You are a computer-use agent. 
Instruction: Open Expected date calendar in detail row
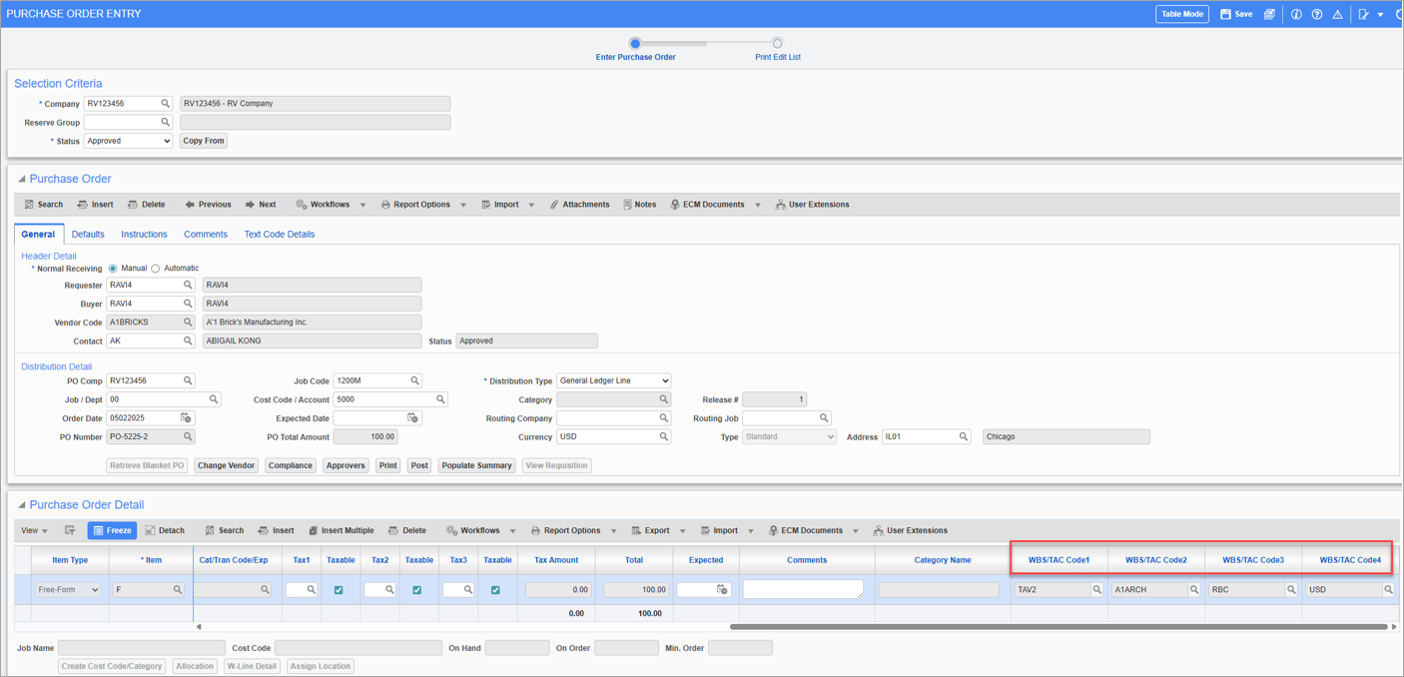[722, 590]
